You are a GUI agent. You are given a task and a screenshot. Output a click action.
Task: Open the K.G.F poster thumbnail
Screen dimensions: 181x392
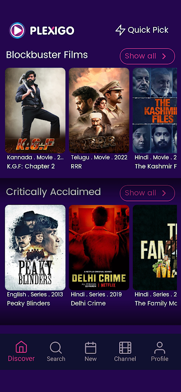tap(35, 110)
